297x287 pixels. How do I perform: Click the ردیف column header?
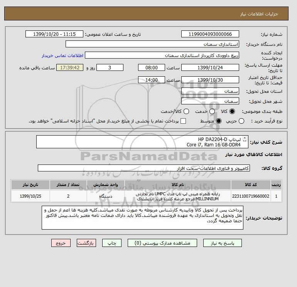pyautogui.click(x=276, y=185)
